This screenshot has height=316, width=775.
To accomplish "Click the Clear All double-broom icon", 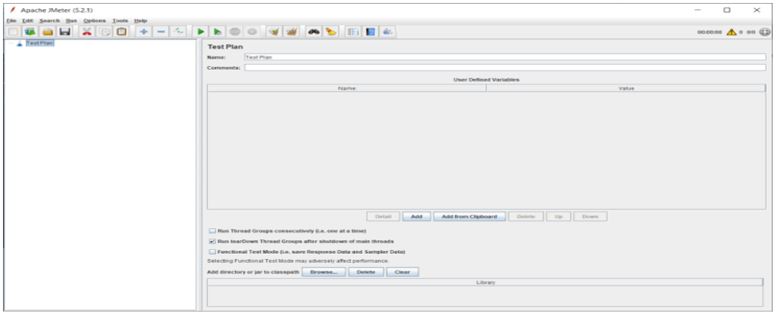I will tap(291, 32).
